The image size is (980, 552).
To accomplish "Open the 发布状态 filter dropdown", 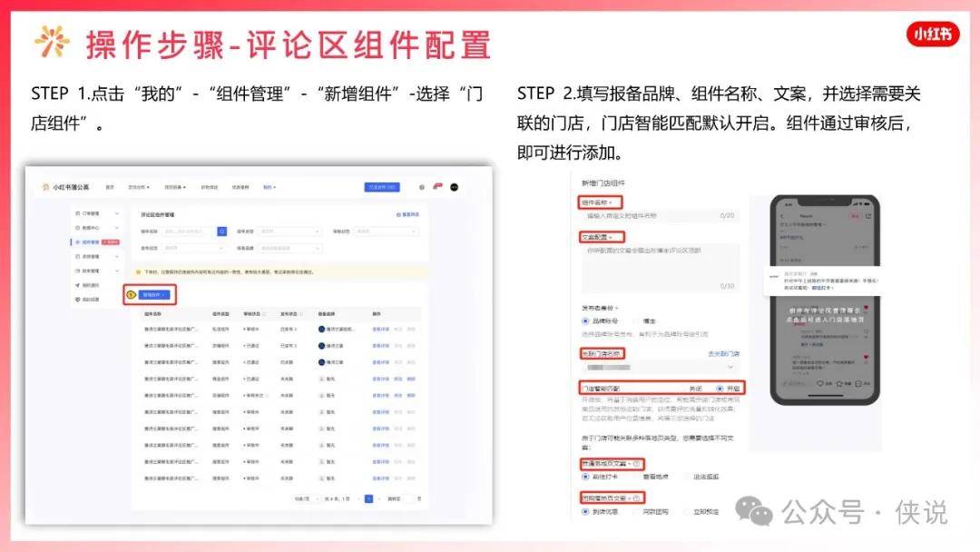I will (193, 248).
